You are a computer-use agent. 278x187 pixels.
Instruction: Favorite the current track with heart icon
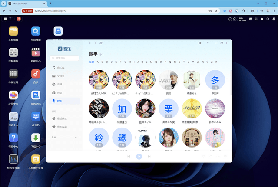click(x=204, y=157)
